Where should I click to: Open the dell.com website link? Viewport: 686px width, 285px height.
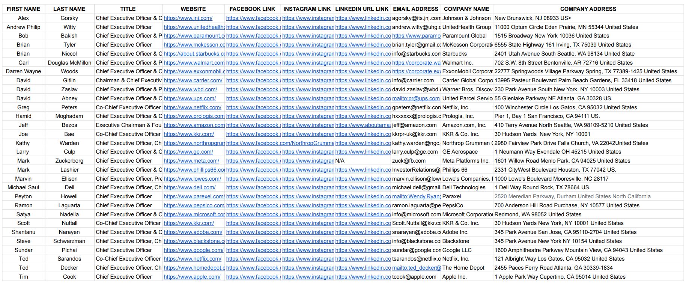pyautogui.click(x=190, y=187)
